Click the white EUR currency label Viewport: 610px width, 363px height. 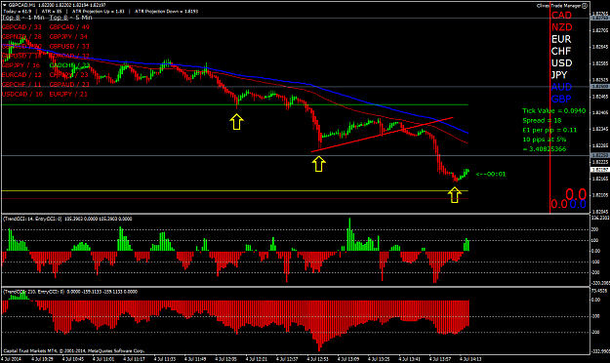[561, 39]
